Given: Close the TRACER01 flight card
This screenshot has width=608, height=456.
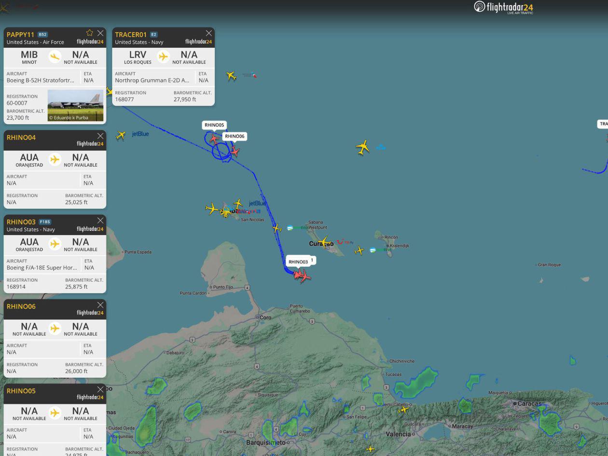Looking at the screenshot, I should pos(208,33).
